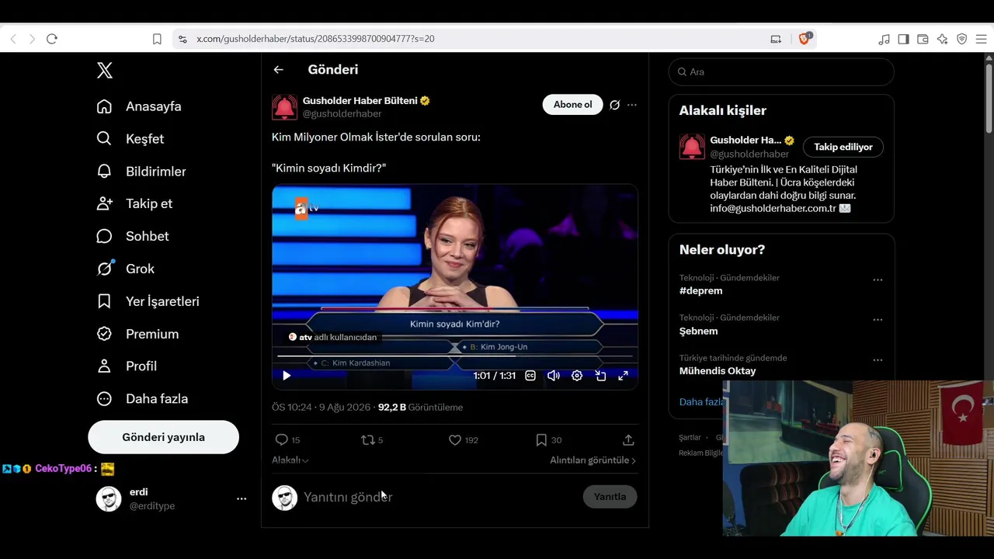Open the @gusholderhaber handle on the post
The width and height of the screenshot is (994, 559).
pos(342,114)
